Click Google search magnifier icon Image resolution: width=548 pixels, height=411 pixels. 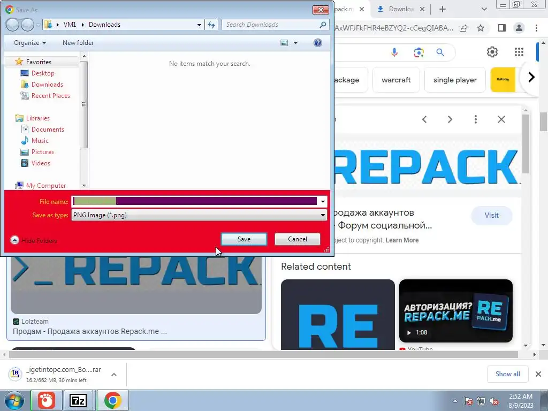[x=440, y=52]
